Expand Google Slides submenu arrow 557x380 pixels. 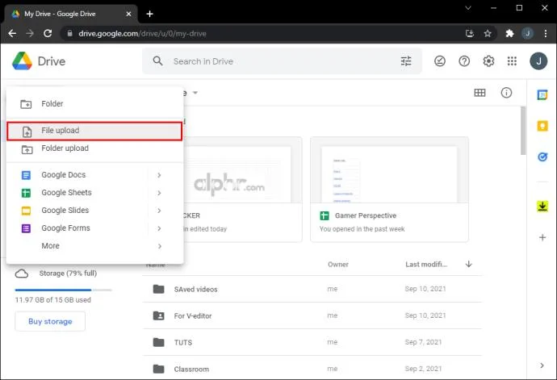[159, 211]
